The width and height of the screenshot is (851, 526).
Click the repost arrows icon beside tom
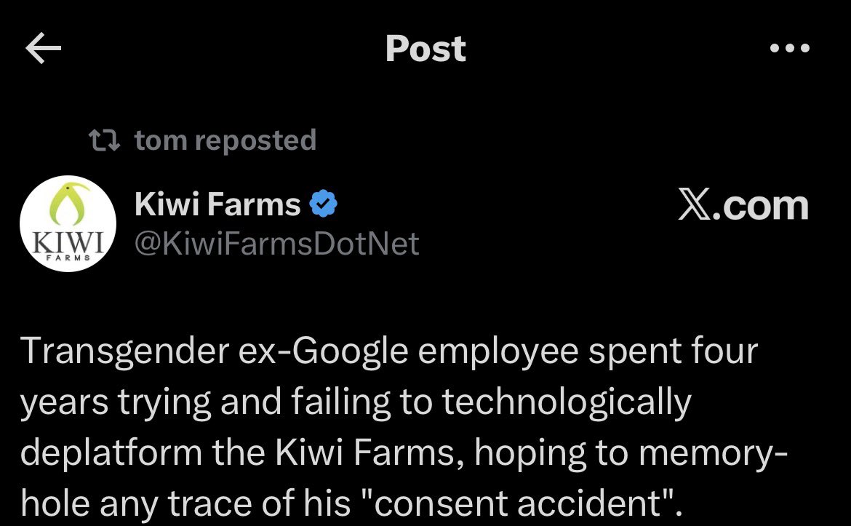[103, 140]
